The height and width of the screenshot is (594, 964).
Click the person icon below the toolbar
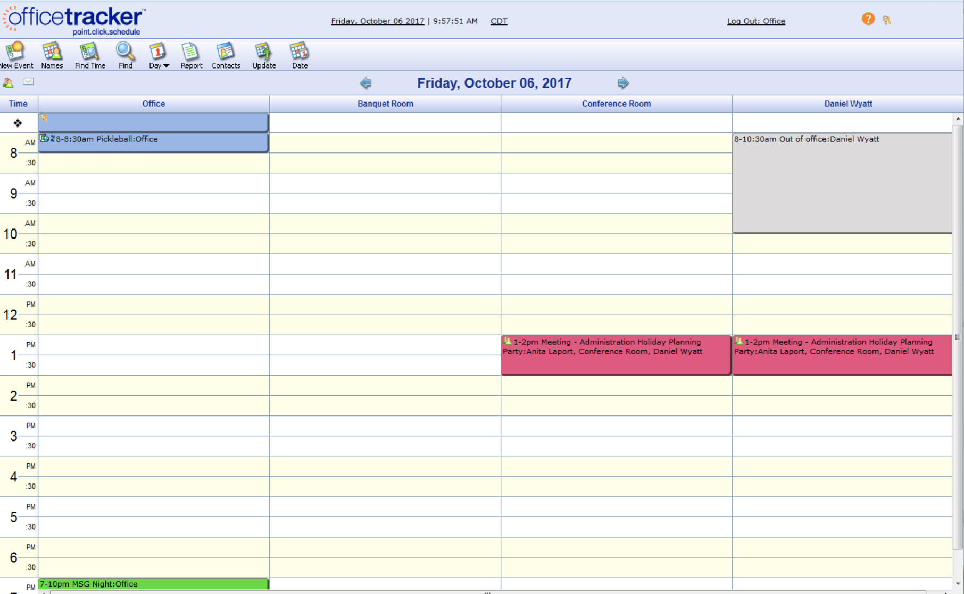pos(9,82)
